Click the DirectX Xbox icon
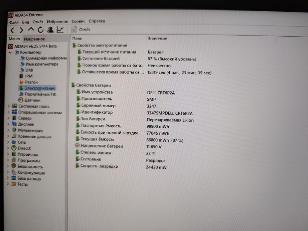This screenshot has width=308, height=231. [14, 148]
